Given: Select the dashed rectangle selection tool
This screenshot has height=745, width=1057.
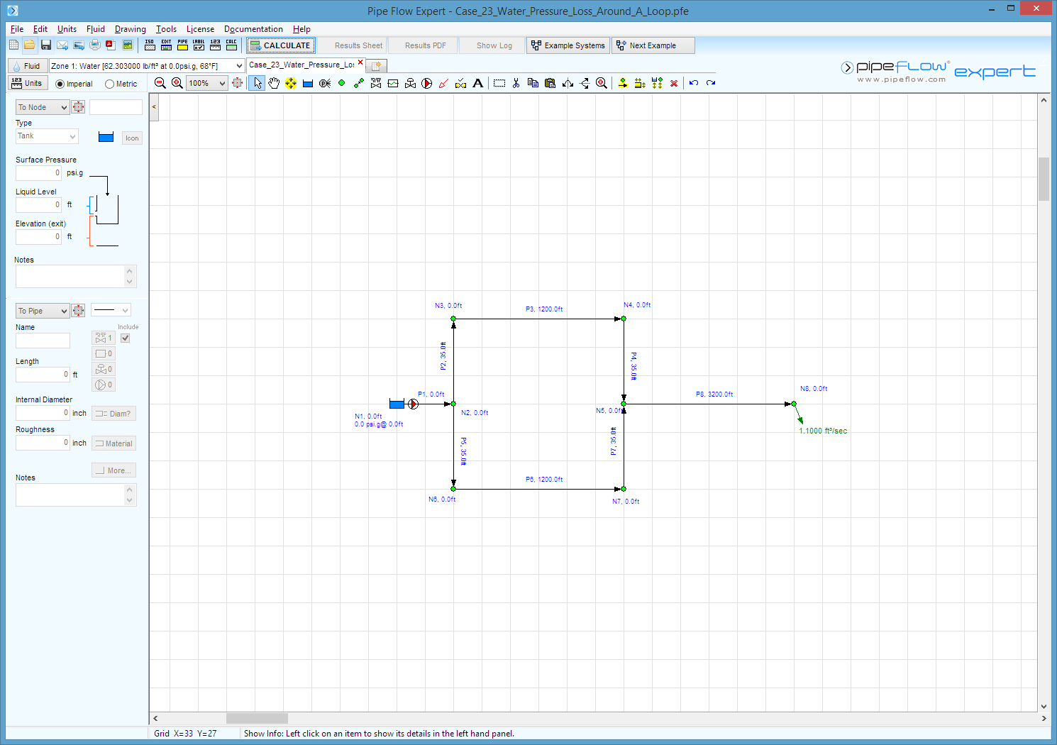Looking at the screenshot, I should (499, 83).
